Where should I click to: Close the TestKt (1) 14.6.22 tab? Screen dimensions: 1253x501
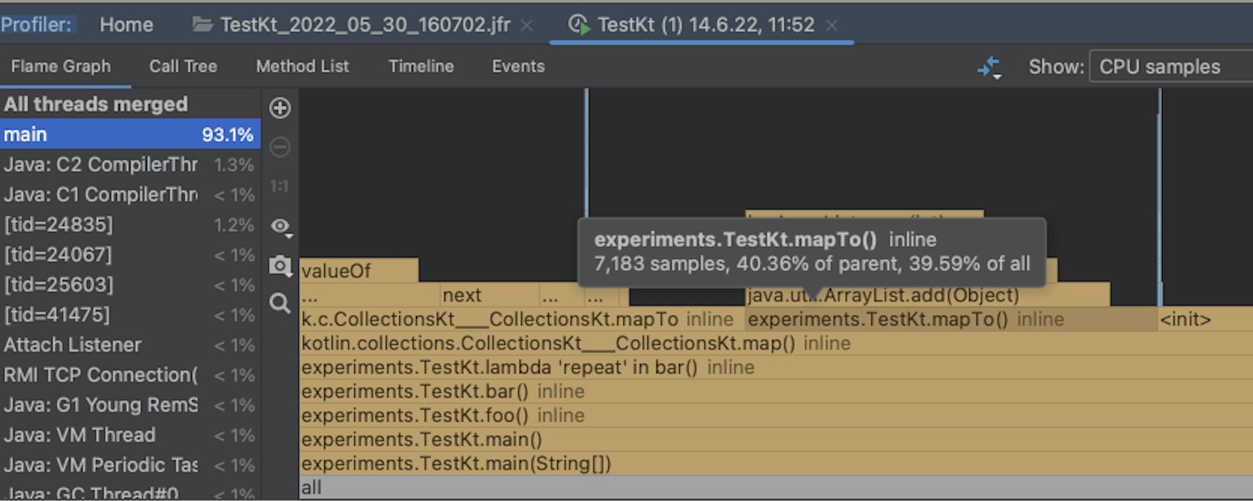832,26
